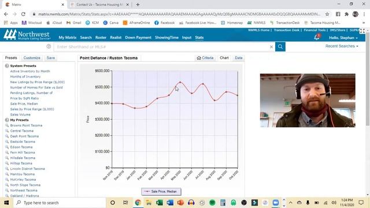Open the Canva bookmark

111,23
